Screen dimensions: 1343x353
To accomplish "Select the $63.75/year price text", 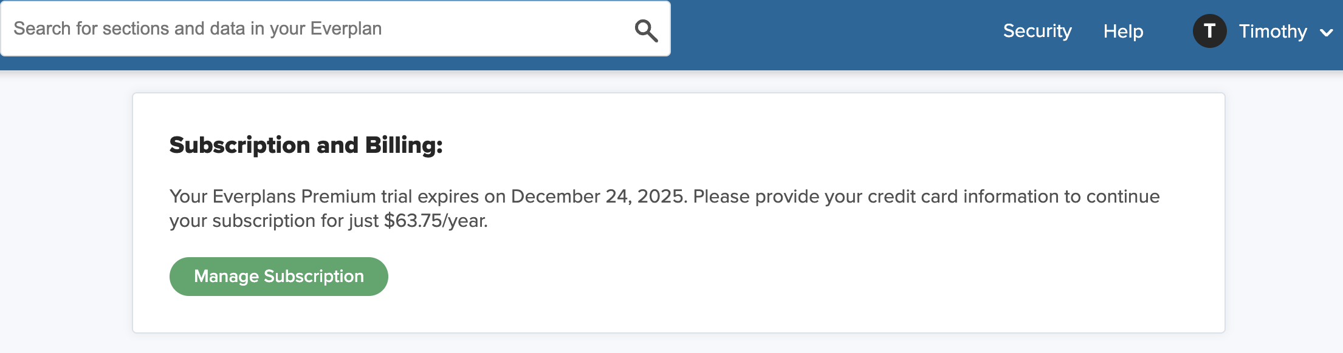I will coord(436,221).
